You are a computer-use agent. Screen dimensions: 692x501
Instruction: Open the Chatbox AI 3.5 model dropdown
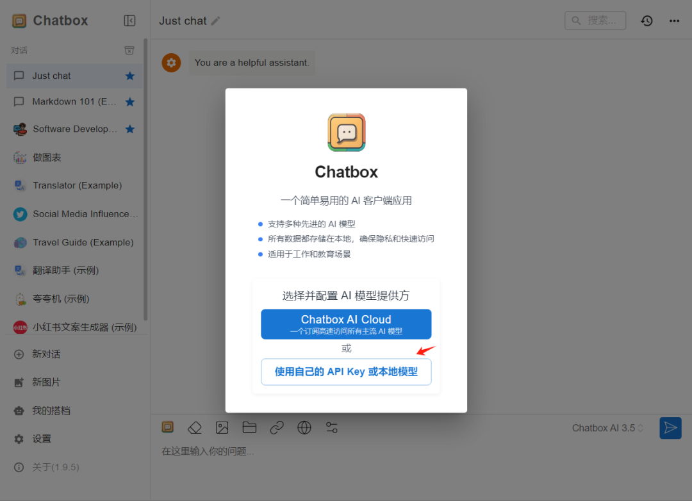[x=607, y=428]
